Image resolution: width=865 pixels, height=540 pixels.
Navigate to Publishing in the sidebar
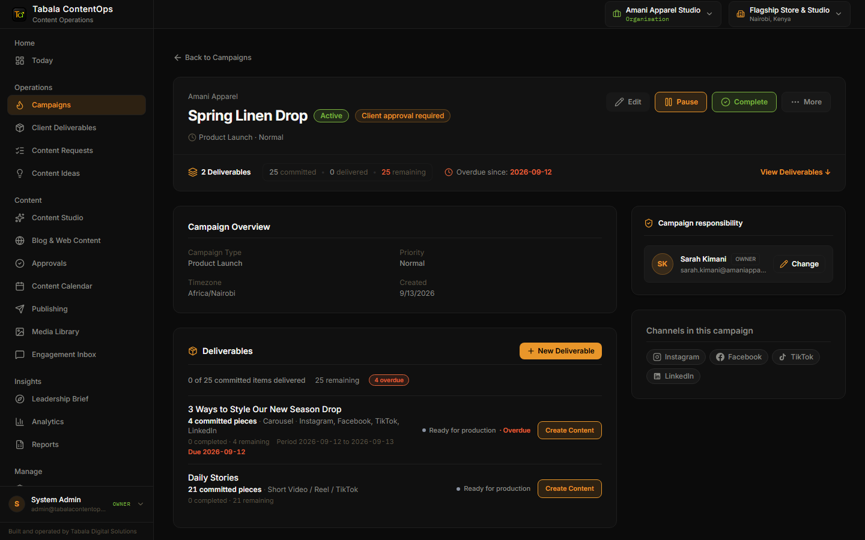click(x=76, y=309)
